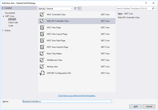Select the ASP.NET Configuration File text

[59, 73]
